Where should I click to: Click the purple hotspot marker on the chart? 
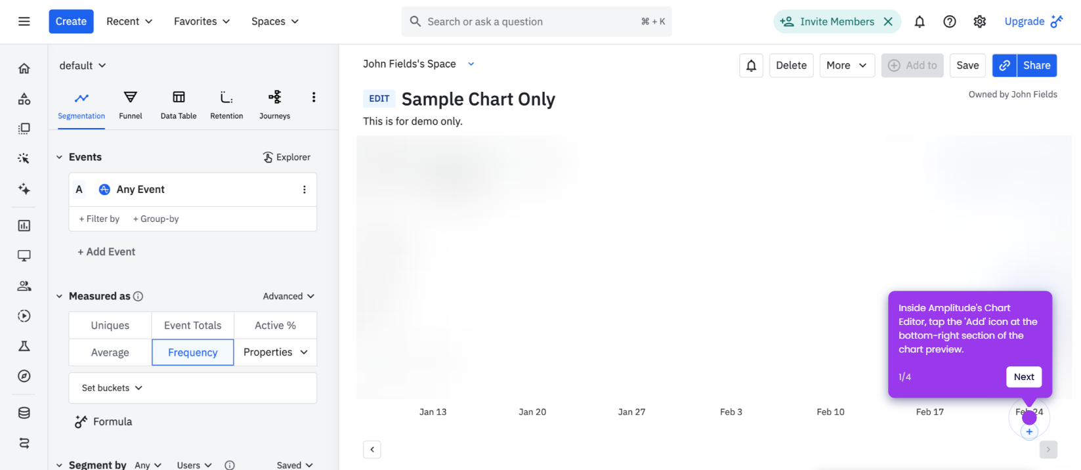tap(1029, 417)
